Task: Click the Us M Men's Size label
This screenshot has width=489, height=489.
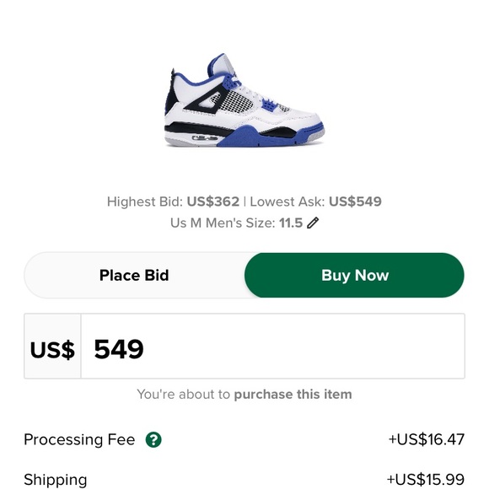Action: [223, 223]
